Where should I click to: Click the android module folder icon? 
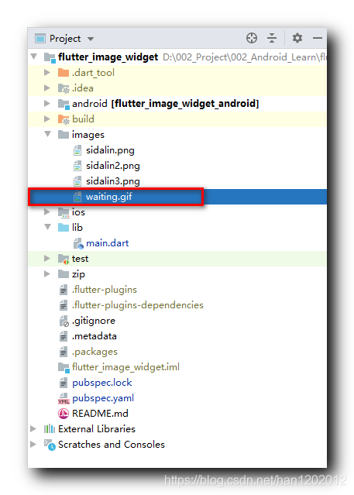point(64,104)
